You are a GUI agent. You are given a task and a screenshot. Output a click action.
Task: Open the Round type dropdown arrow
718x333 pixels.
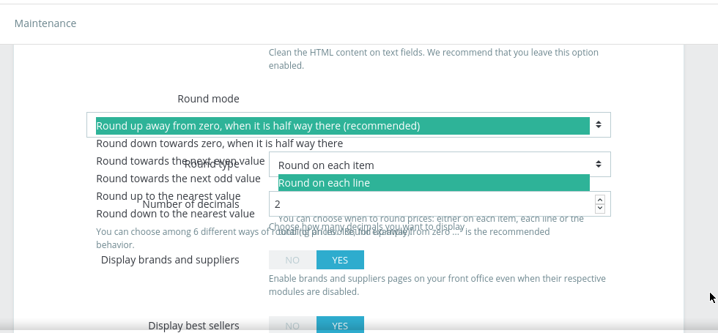click(x=599, y=164)
